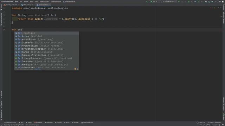Open the App Inspection tool window
Screen dimensions: 225x126
pyautogui.click(x=87, y=122)
